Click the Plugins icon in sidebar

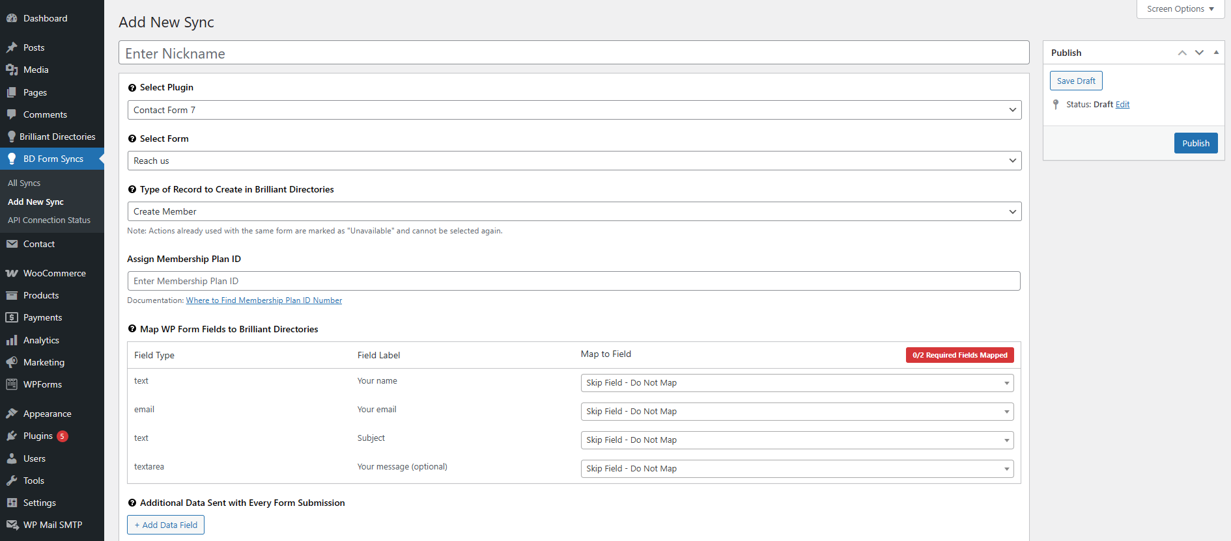pyautogui.click(x=12, y=436)
